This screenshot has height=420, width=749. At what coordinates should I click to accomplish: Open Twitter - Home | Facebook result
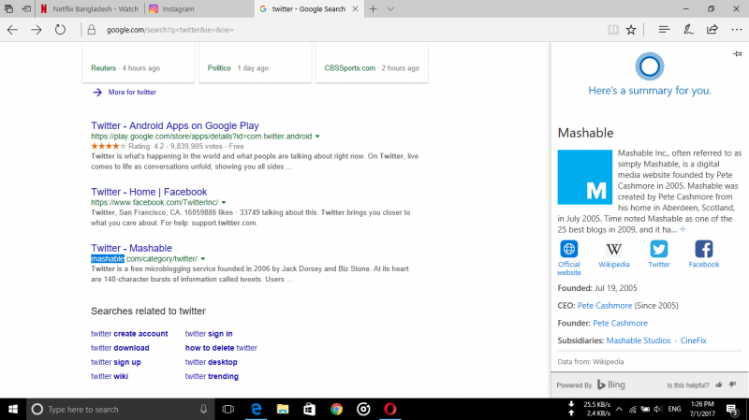[149, 192]
